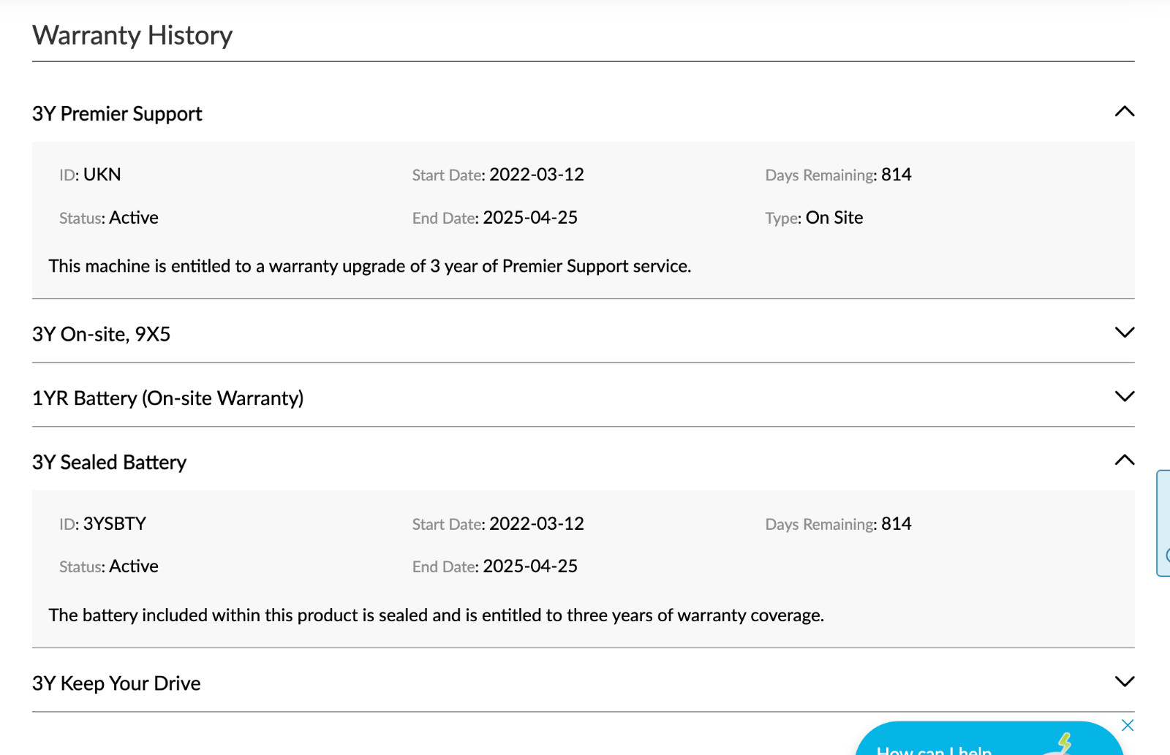Collapse the 3Y Premier Support chevron
The image size is (1170, 755).
click(x=1124, y=112)
